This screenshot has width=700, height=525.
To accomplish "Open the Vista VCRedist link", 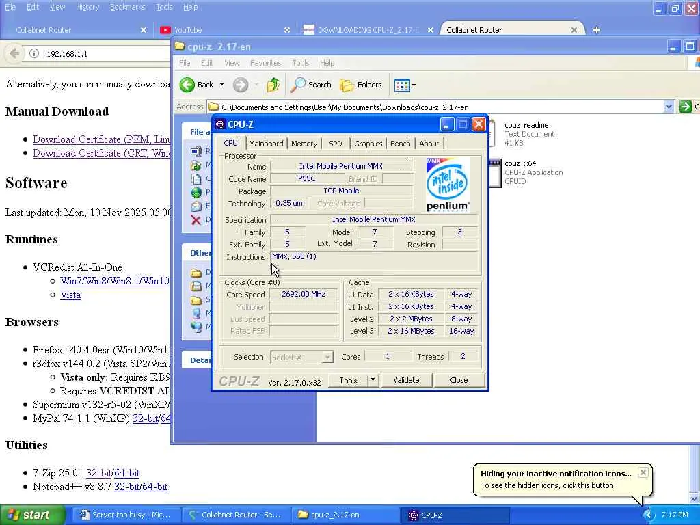I will 70,295.
